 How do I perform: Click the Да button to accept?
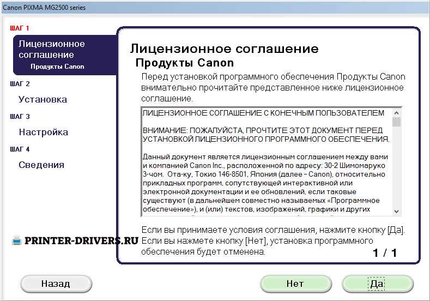click(377, 284)
